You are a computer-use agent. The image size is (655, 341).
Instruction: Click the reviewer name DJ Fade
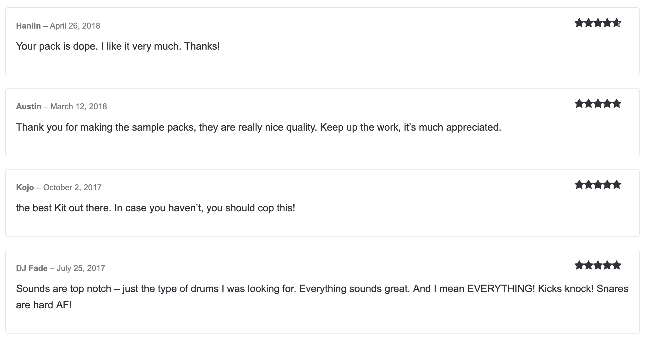pyautogui.click(x=32, y=268)
